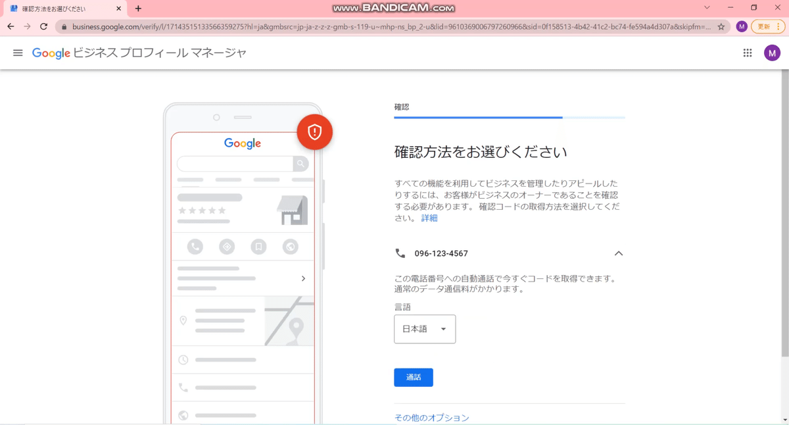This screenshot has height=425, width=789.
Task: Click the Chrome 更新 update button
Action: (x=768, y=26)
